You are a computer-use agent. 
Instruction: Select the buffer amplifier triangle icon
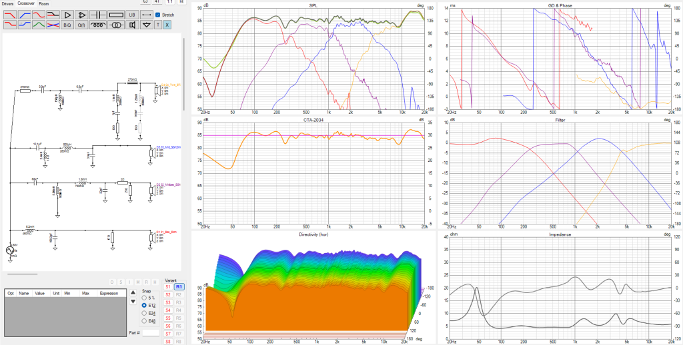67,14
